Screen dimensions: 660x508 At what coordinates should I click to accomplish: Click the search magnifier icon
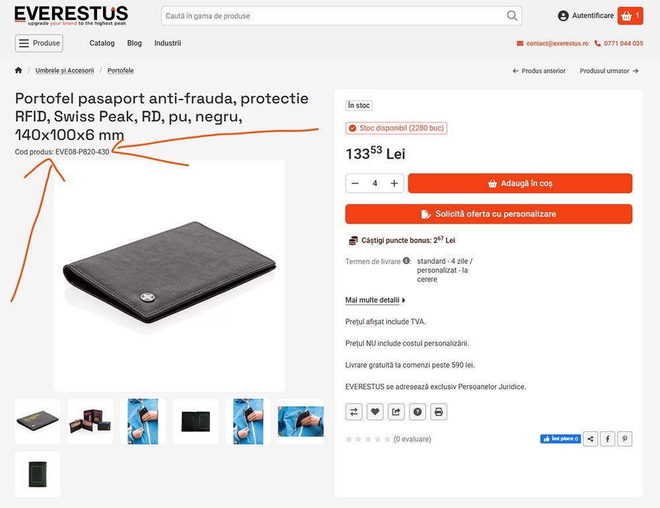coord(511,16)
